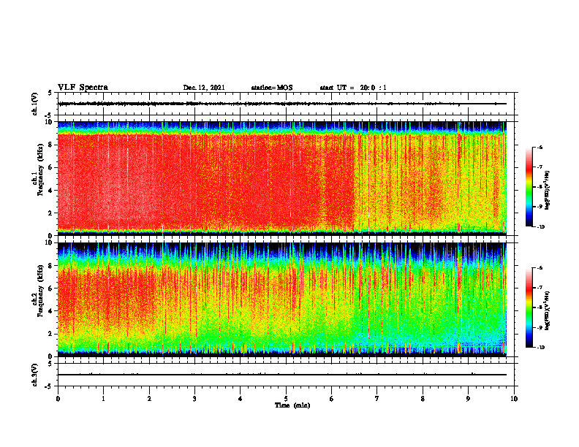
Task: Select the "Dec. 12, 2021" date text
Action: point(204,88)
